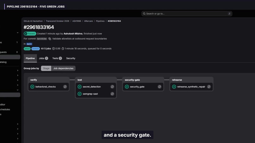Open Ashutosh Mishra's profile link

point(73,33)
